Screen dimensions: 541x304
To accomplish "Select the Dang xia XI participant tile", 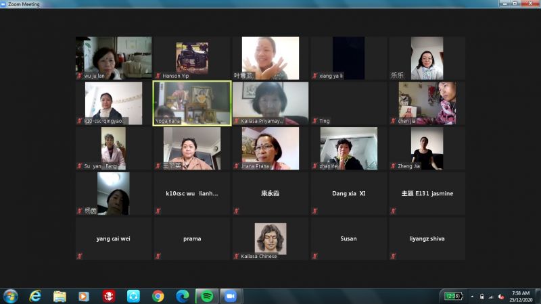I will click(348, 193).
